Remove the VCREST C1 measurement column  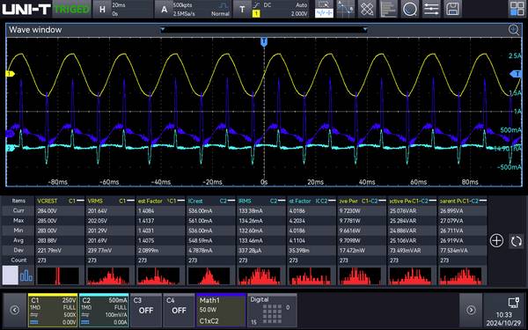[x=80, y=201]
